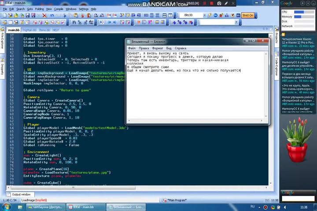Click the IDEal - main.bb taskbar button
Viewport: 317px width, 211px height.
[85, 206]
